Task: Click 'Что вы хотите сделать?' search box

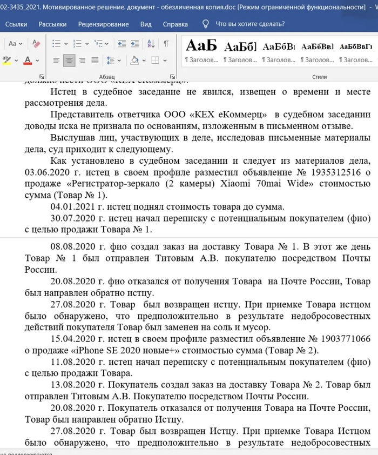Action: 249,24
